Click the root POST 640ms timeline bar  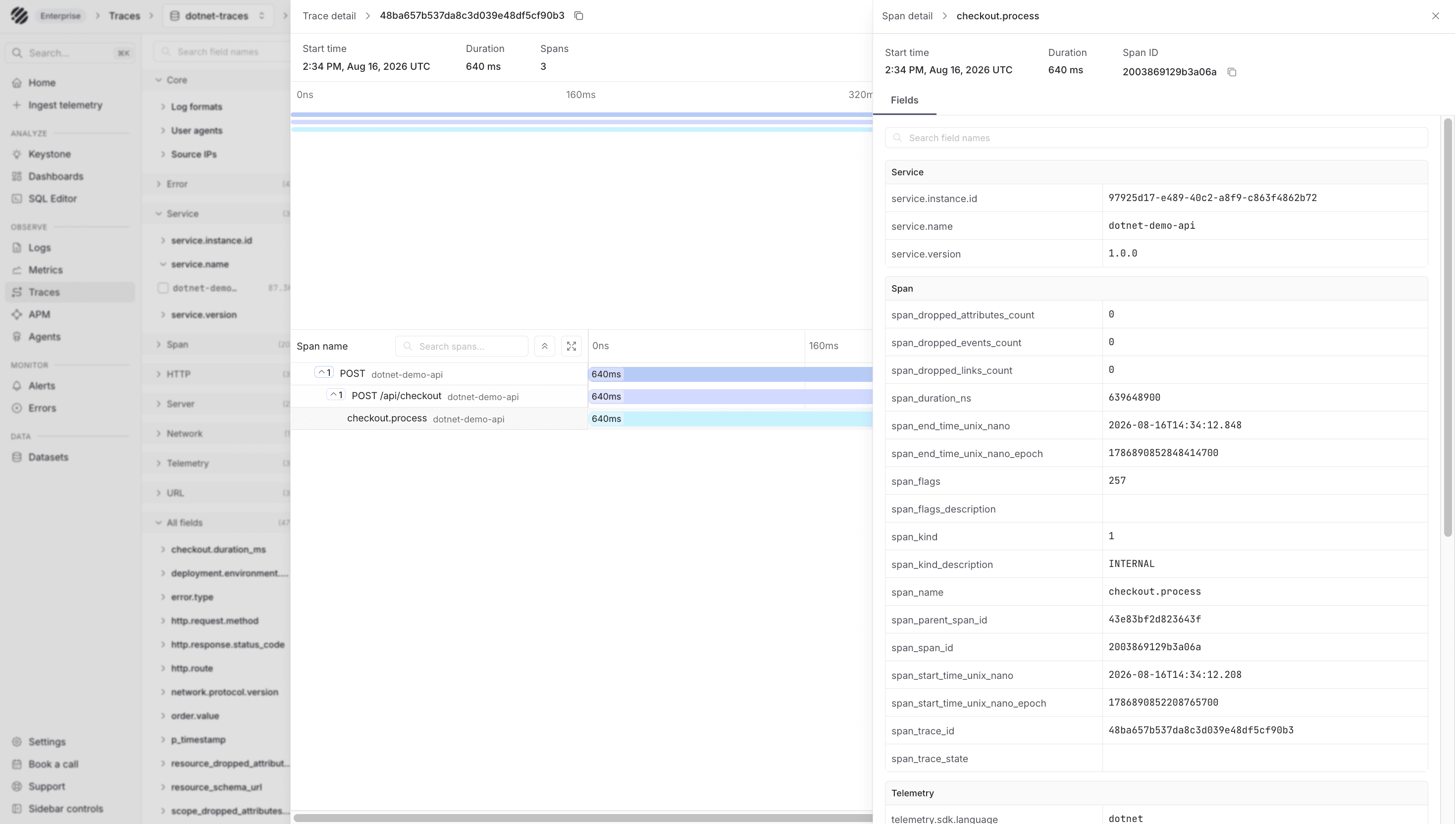click(730, 375)
